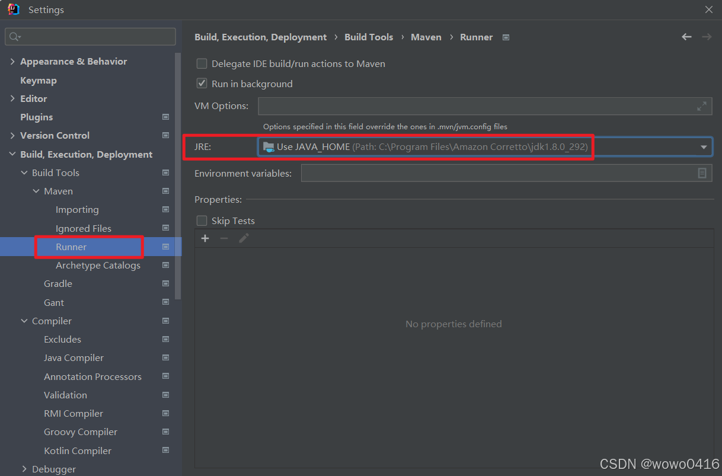Click project icon beside Build Tools row
Viewport: 722px width, 476px height.
165,173
